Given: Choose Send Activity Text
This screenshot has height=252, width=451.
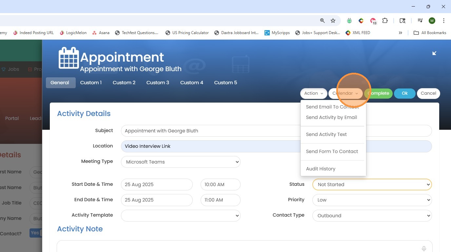Looking at the screenshot, I should tap(326, 134).
